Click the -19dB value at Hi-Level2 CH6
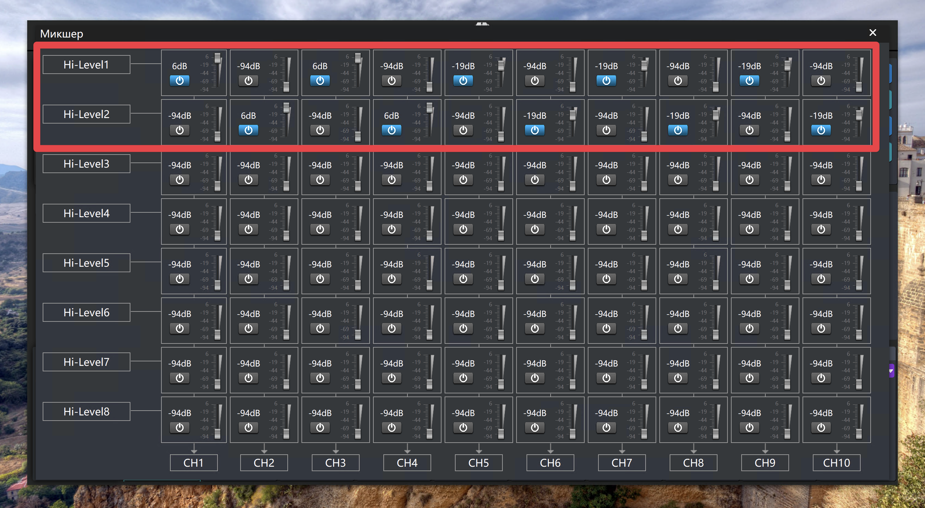This screenshot has width=925, height=508. pyautogui.click(x=535, y=116)
